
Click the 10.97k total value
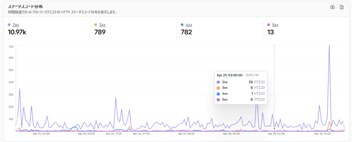click(x=17, y=32)
